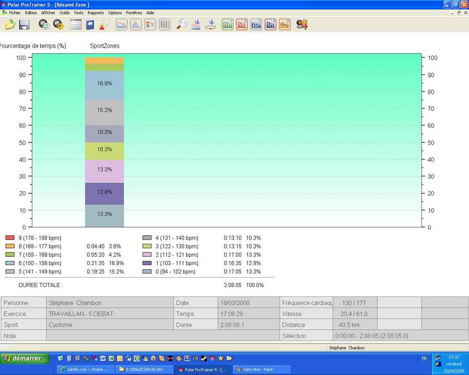Open the calendar view icon

click(76, 24)
